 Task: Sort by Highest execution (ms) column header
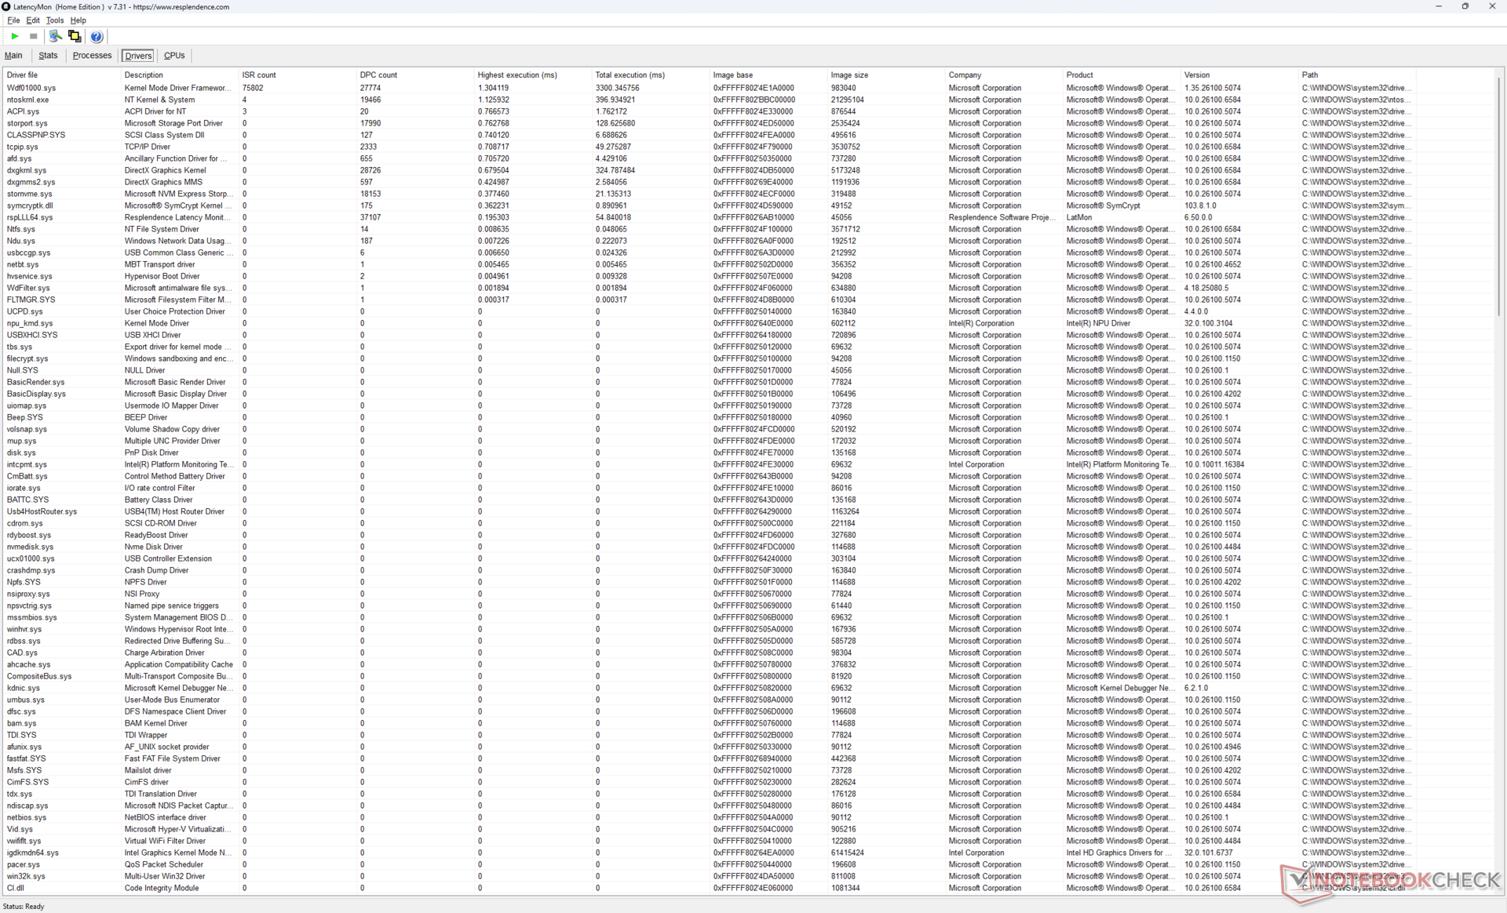[x=517, y=75]
